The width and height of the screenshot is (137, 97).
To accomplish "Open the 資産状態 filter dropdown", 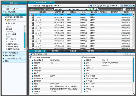I will coord(79,9).
